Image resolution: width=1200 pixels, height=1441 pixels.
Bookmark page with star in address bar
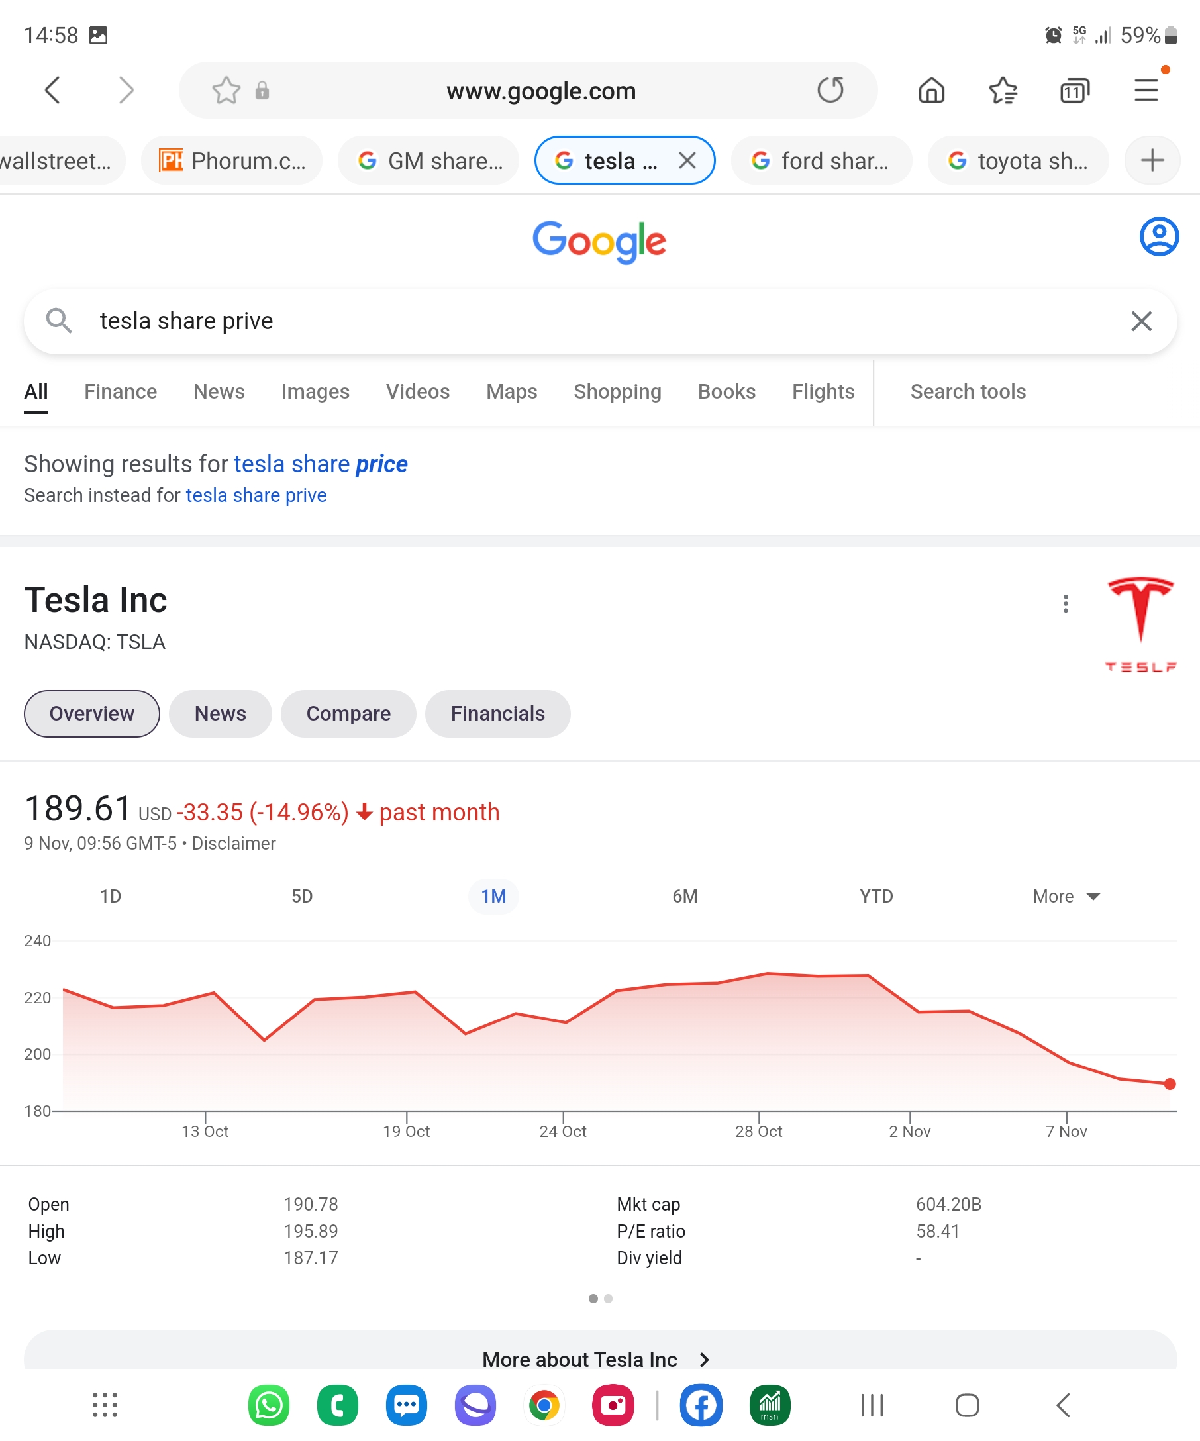226,90
